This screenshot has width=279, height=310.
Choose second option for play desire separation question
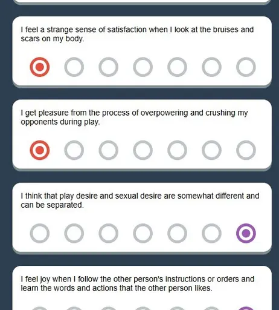(74, 233)
